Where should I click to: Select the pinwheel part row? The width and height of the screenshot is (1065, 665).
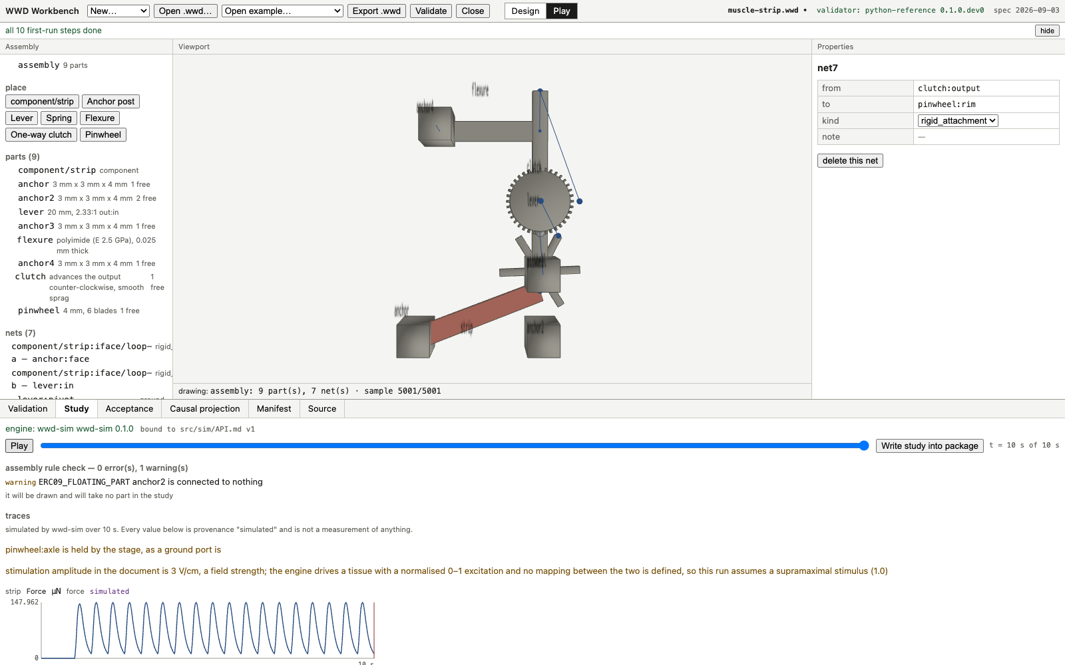pos(87,311)
